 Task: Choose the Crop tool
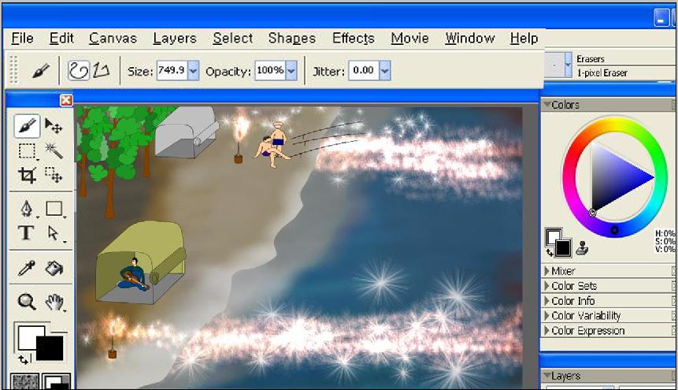[x=27, y=175]
